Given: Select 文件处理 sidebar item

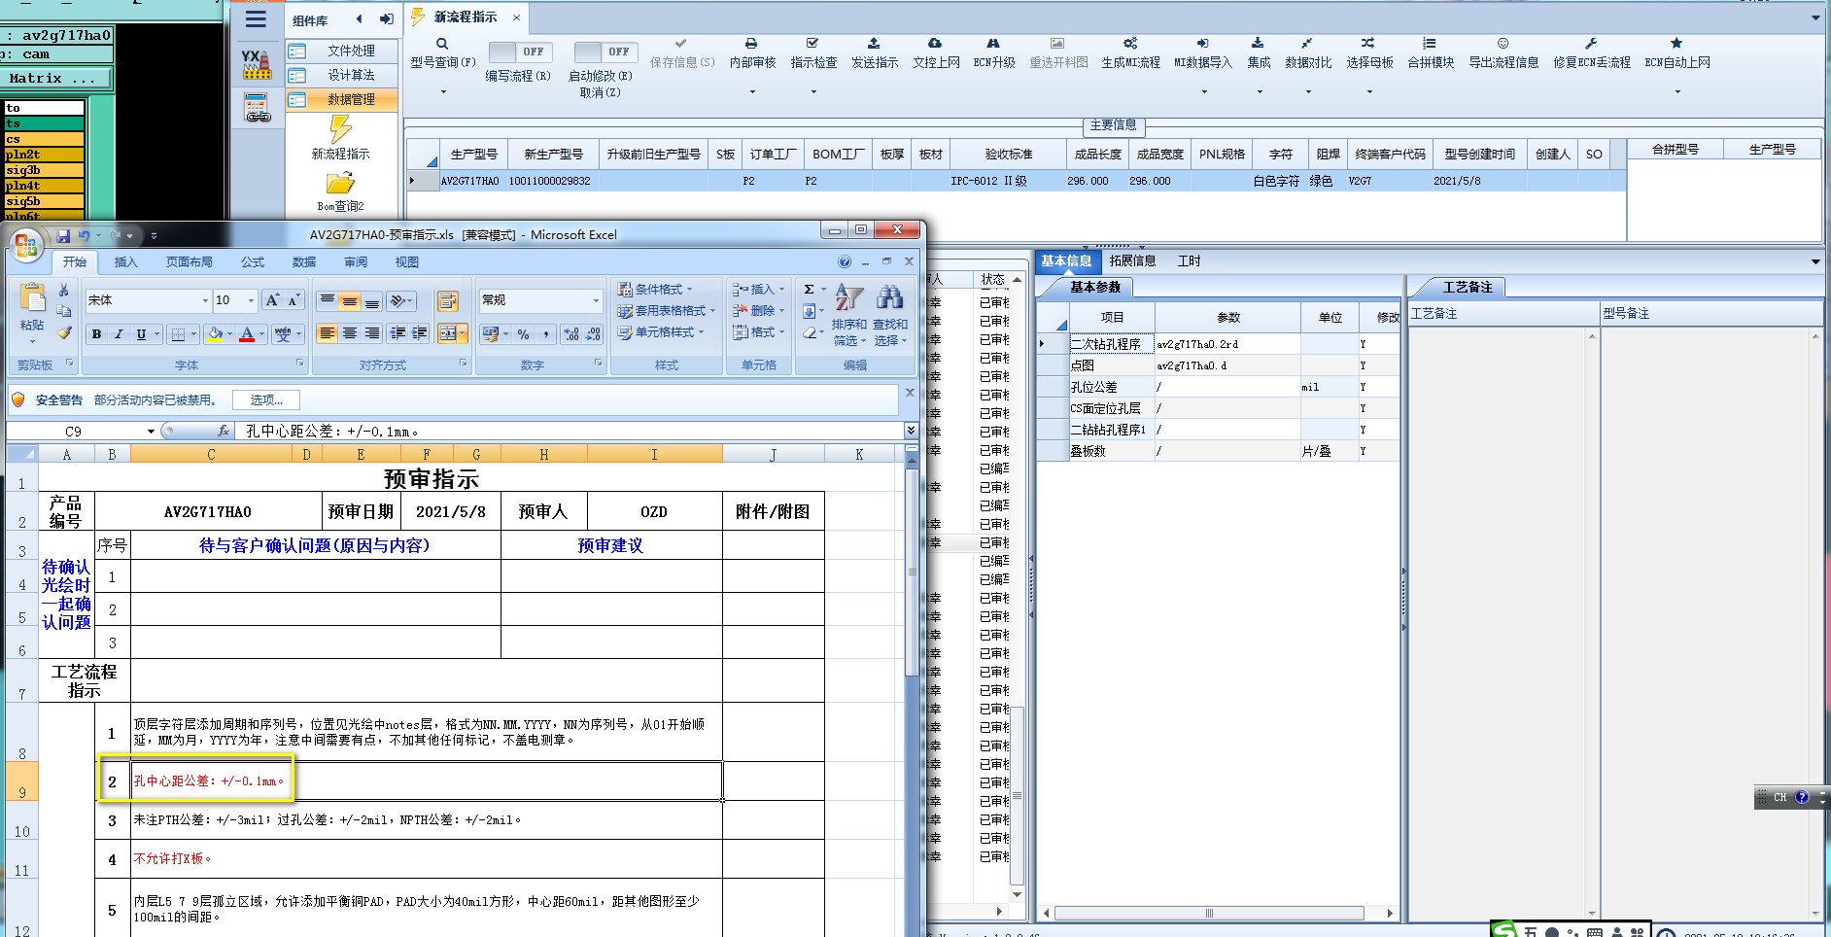Looking at the screenshot, I should tap(342, 51).
